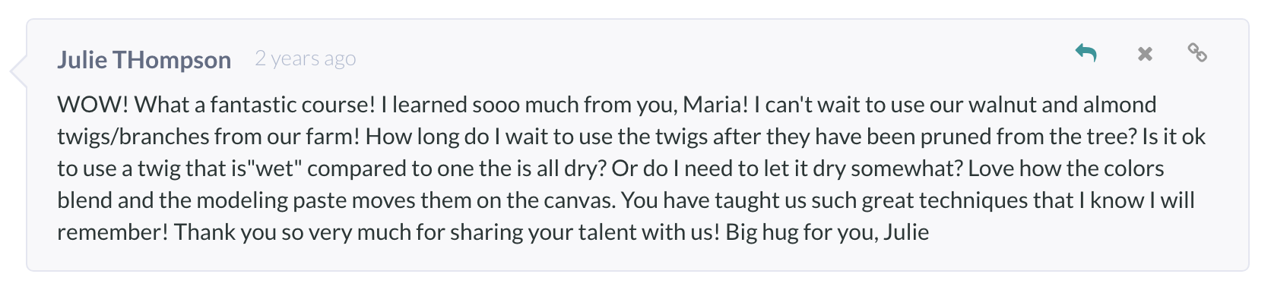Copy permalink using the chain link icon
The image size is (1271, 296).
[1197, 52]
